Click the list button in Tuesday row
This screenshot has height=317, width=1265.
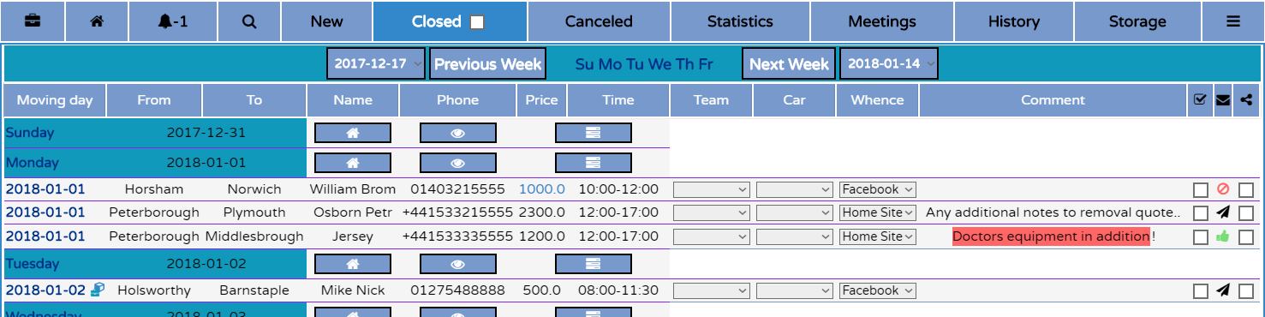coord(593,264)
